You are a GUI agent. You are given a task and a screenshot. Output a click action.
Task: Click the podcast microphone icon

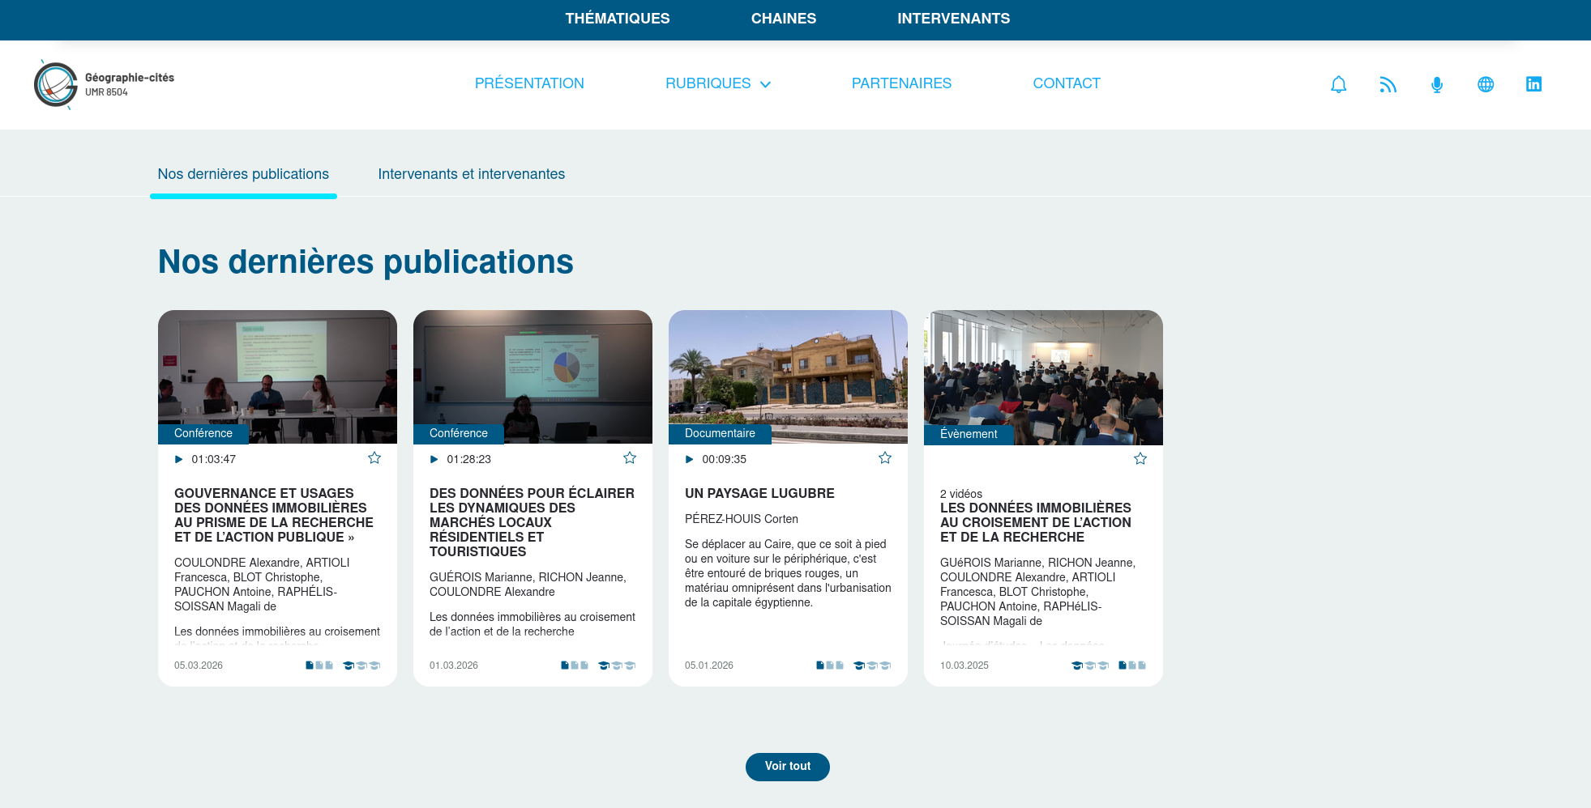point(1436,84)
